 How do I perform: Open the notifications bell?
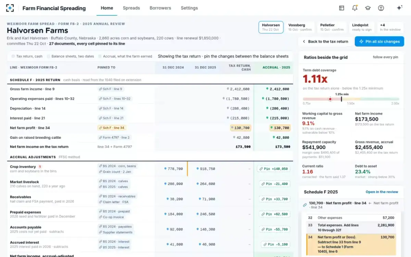(x=355, y=8)
